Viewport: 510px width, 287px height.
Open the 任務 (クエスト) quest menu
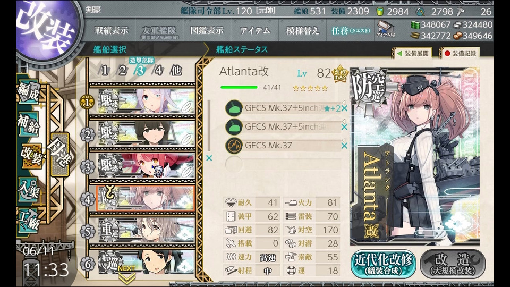point(350,31)
